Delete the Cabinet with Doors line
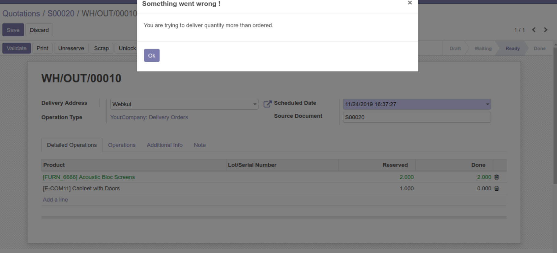The width and height of the screenshot is (557, 253). (x=497, y=189)
